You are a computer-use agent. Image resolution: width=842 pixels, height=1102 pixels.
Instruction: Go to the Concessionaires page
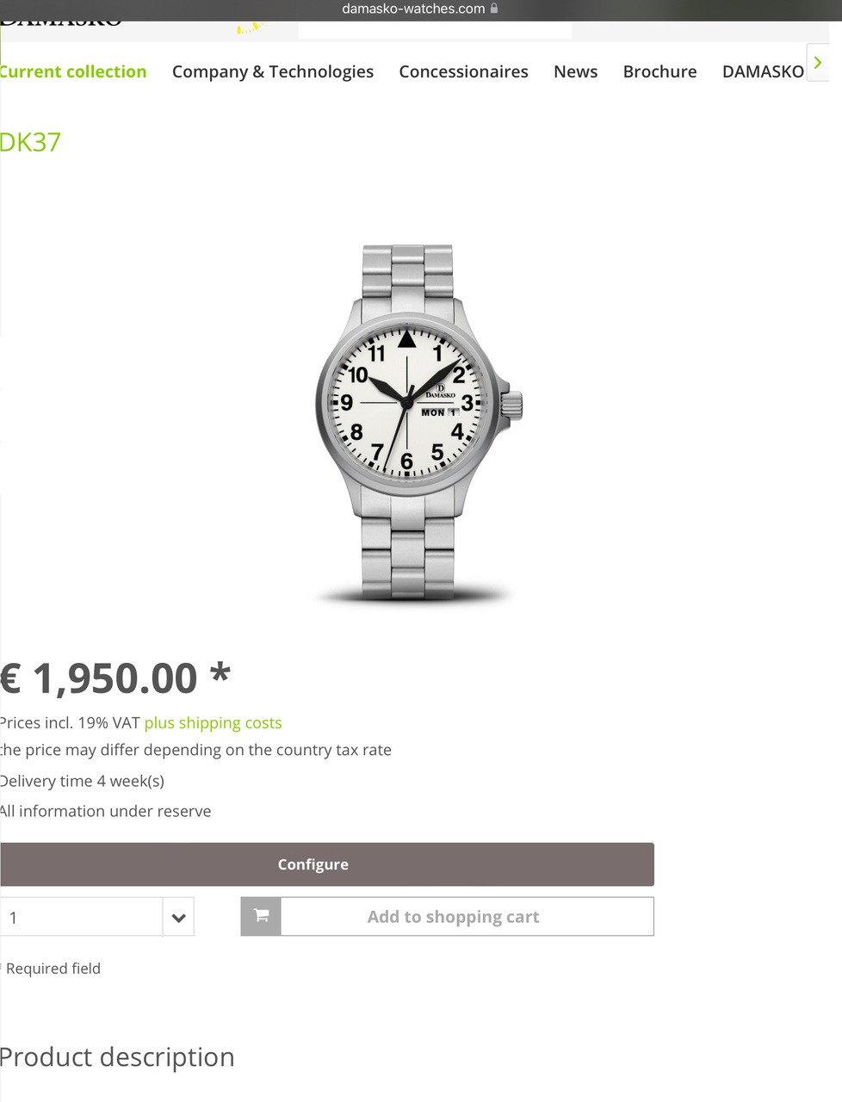463,71
